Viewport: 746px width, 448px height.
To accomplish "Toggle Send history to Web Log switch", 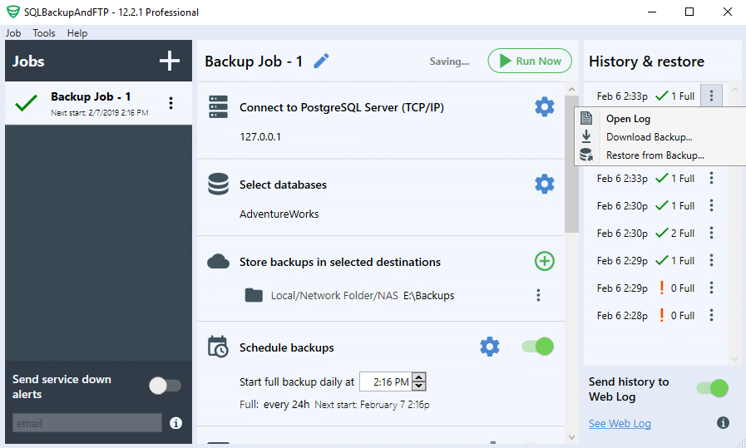I will (713, 388).
